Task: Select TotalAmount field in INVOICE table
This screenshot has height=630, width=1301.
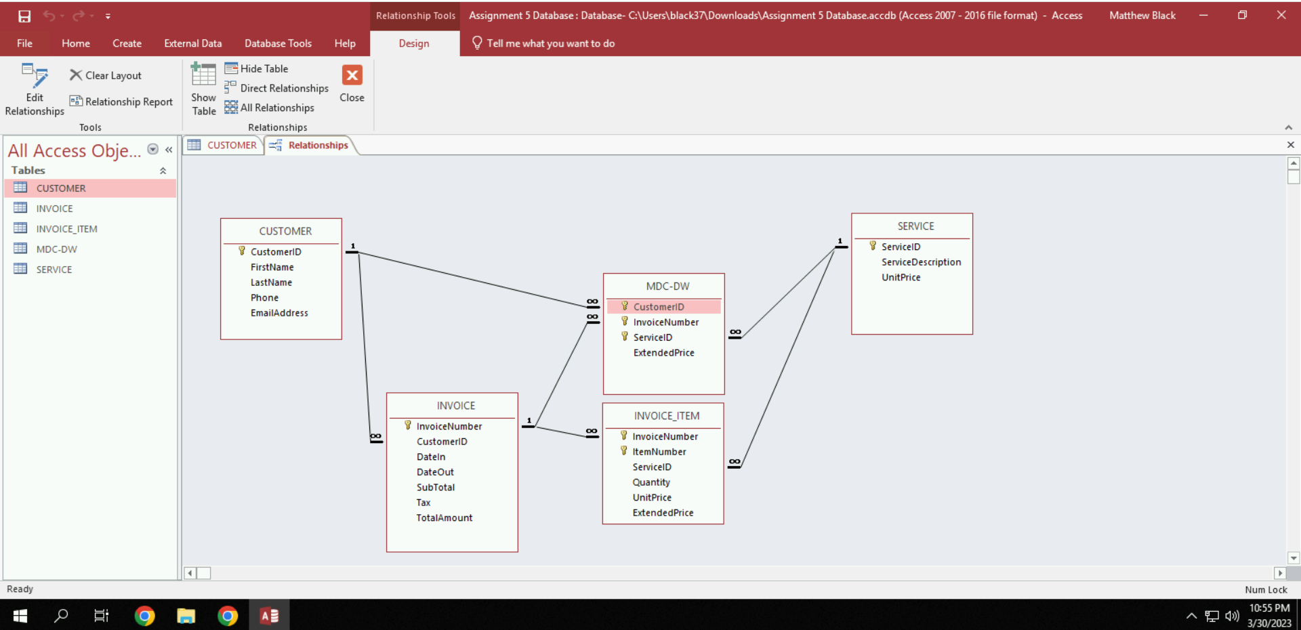Action: pos(445,518)
